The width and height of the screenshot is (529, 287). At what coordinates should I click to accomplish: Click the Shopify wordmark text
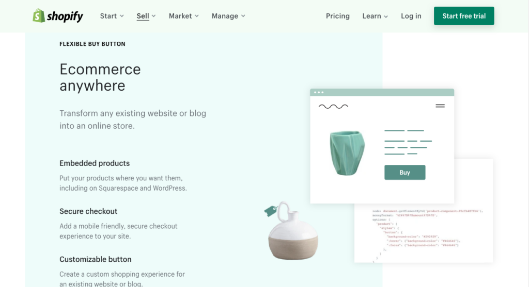point(65,16)
